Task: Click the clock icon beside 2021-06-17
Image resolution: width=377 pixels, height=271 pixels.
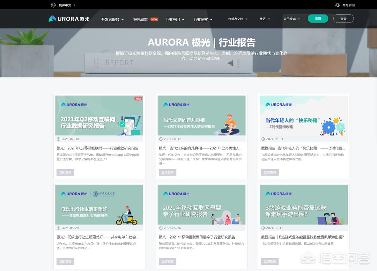Action: (x=161, y=139)
